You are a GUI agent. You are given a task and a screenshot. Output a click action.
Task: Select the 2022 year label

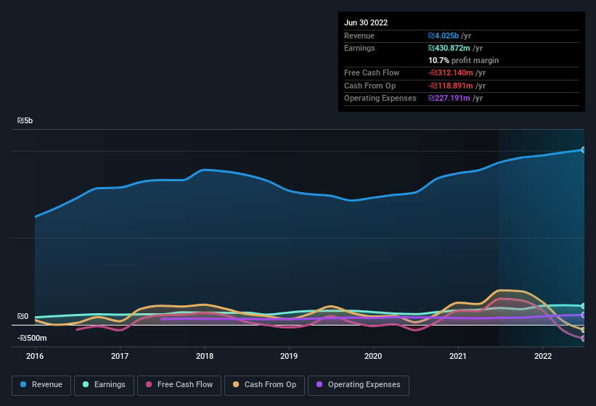coord(542,356)
